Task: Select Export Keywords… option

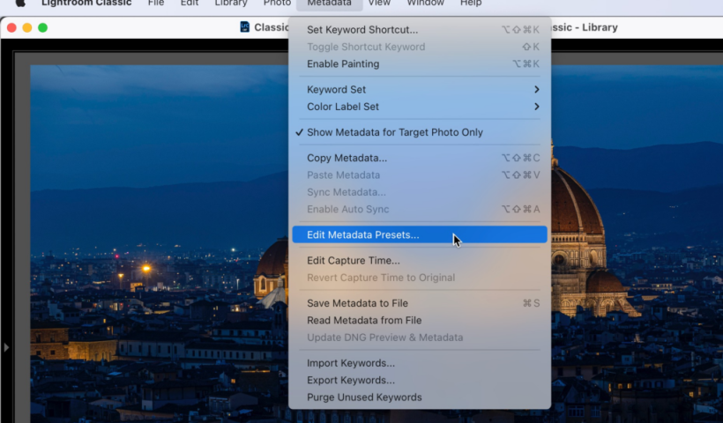Action: (x=350, y=380)
